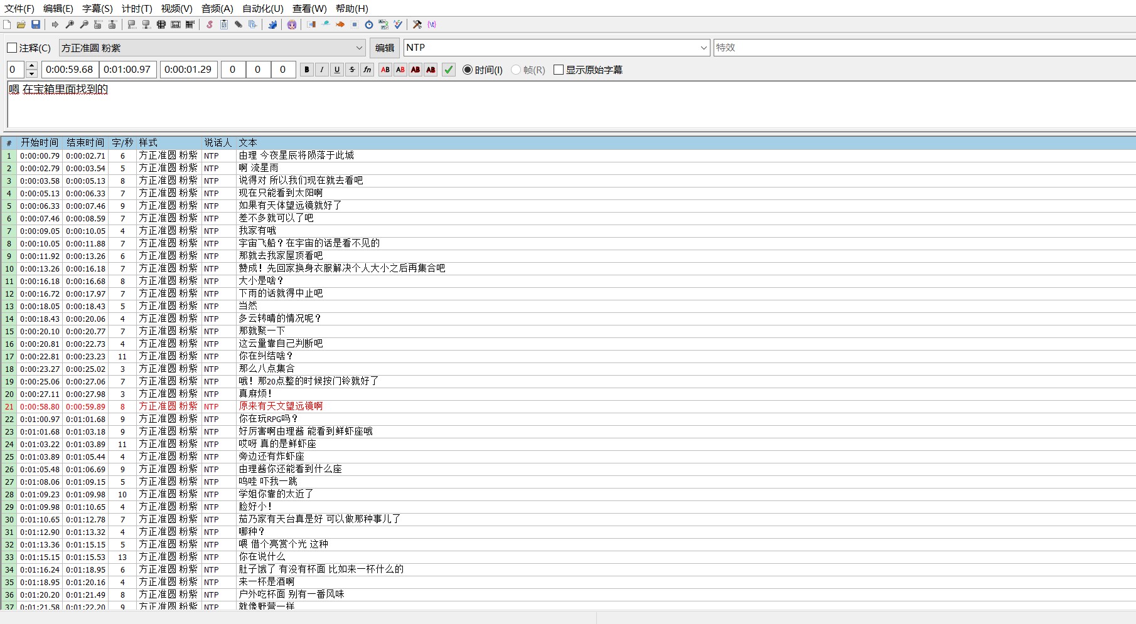Screen dimensions: 1136x624
Task: Snap subtitles to scene
Action: [x=176, y=24]
